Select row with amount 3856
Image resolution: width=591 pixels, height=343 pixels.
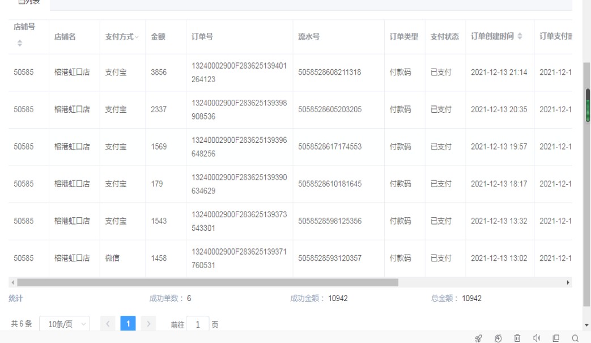tap(159, 73)
